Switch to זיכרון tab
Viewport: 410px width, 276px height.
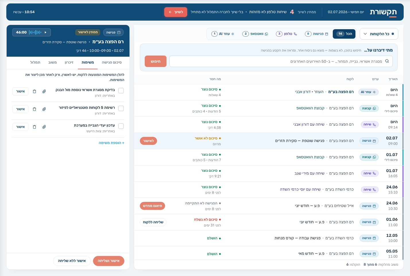click(69, 62)
